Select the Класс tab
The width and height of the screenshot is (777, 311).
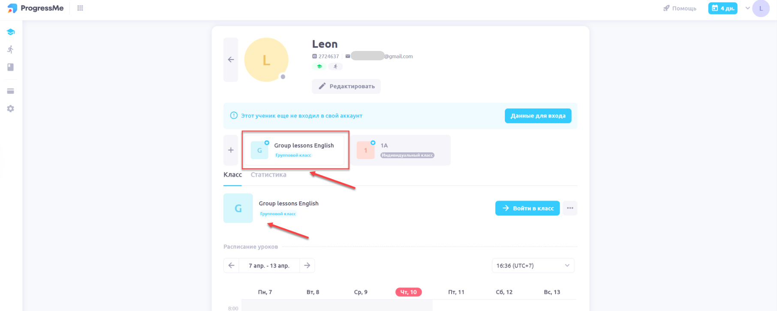tap(232, 175)
